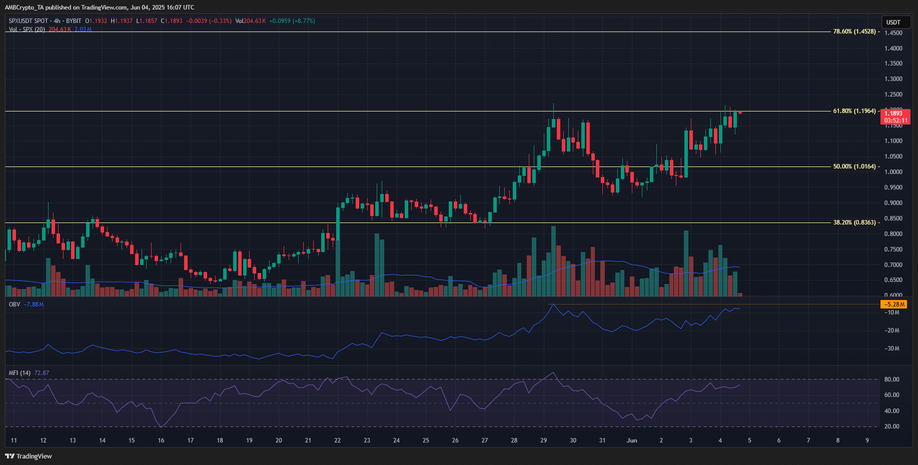Image resolution: width=918 pixels, height=465 pixels.
Task: Click the 1.3000 price axis label
Action: [x=893, y=79]
